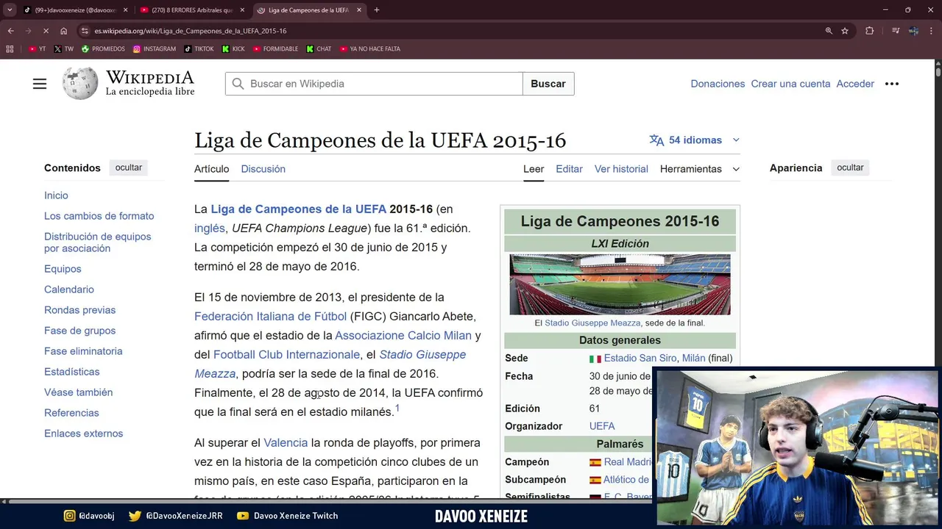The height and width of the screenshot is (529, 942).
Task: Expand the 54 idiomas language dropdown
Action: coord(695,140)
